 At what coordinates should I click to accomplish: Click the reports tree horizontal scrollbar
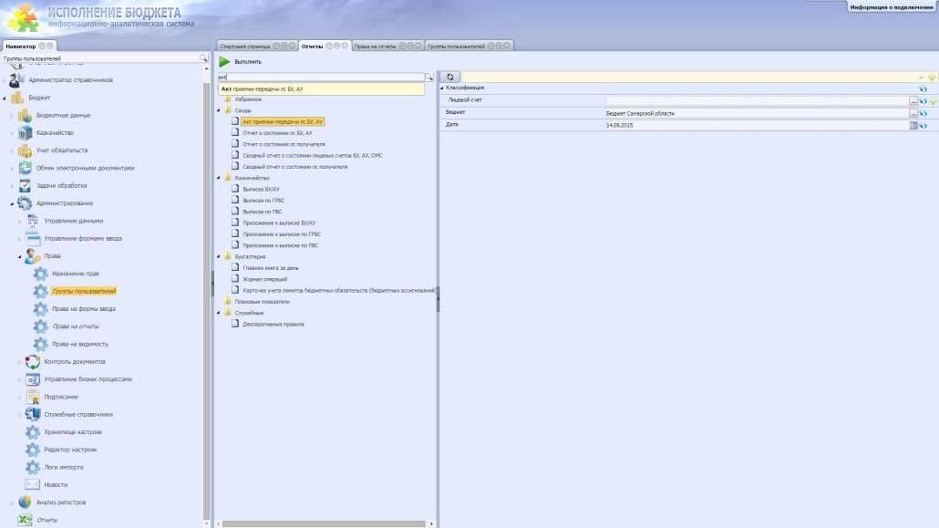click(324, 523)
